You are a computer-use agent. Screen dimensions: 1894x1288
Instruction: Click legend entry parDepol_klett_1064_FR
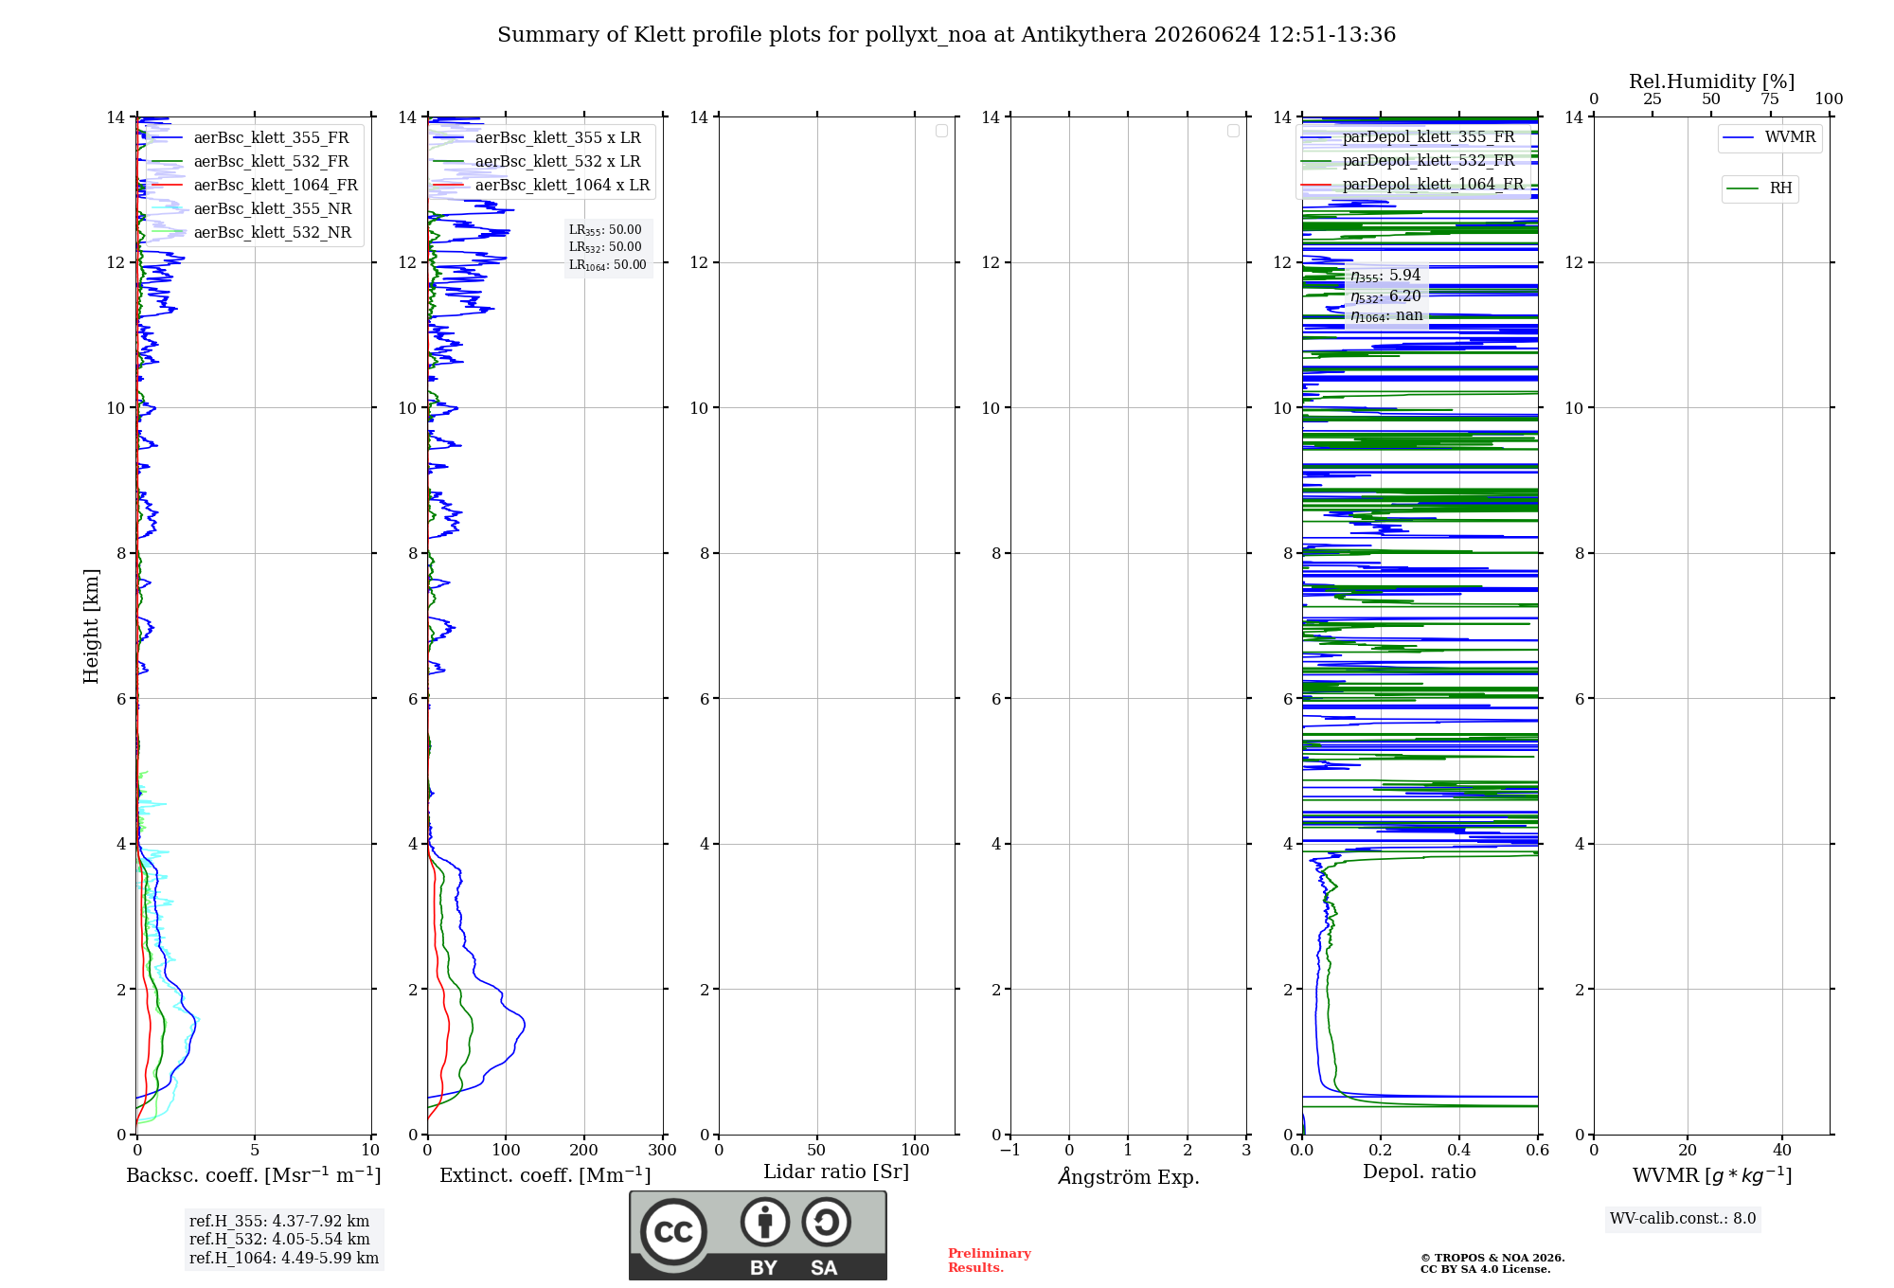pyautogui.click(x=1413, y=185)
